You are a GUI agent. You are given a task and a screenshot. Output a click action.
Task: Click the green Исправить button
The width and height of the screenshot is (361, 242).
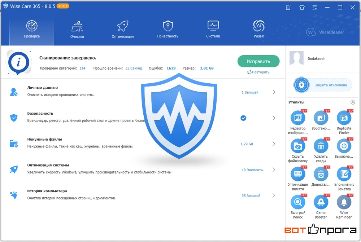click(x=258, y=61)
